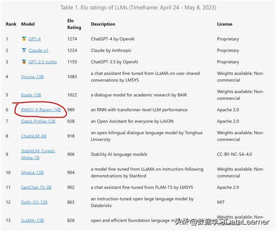Open the FastChat-T5-3B link
The height and width of the screenshot is (231, 276).
[36, 187]
